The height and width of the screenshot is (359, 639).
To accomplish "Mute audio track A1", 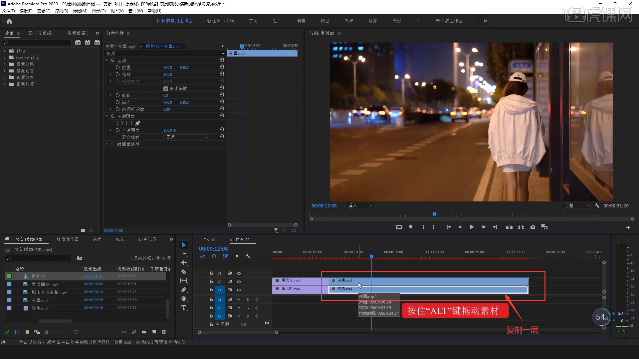I will [x=239, y=299].
